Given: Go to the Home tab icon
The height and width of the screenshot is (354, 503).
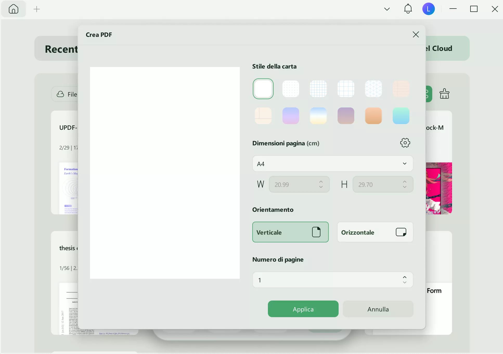Looking at the screenshot, I should click(14, 9).
